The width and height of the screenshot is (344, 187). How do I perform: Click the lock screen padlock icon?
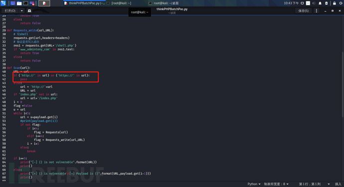coord(335,3)
